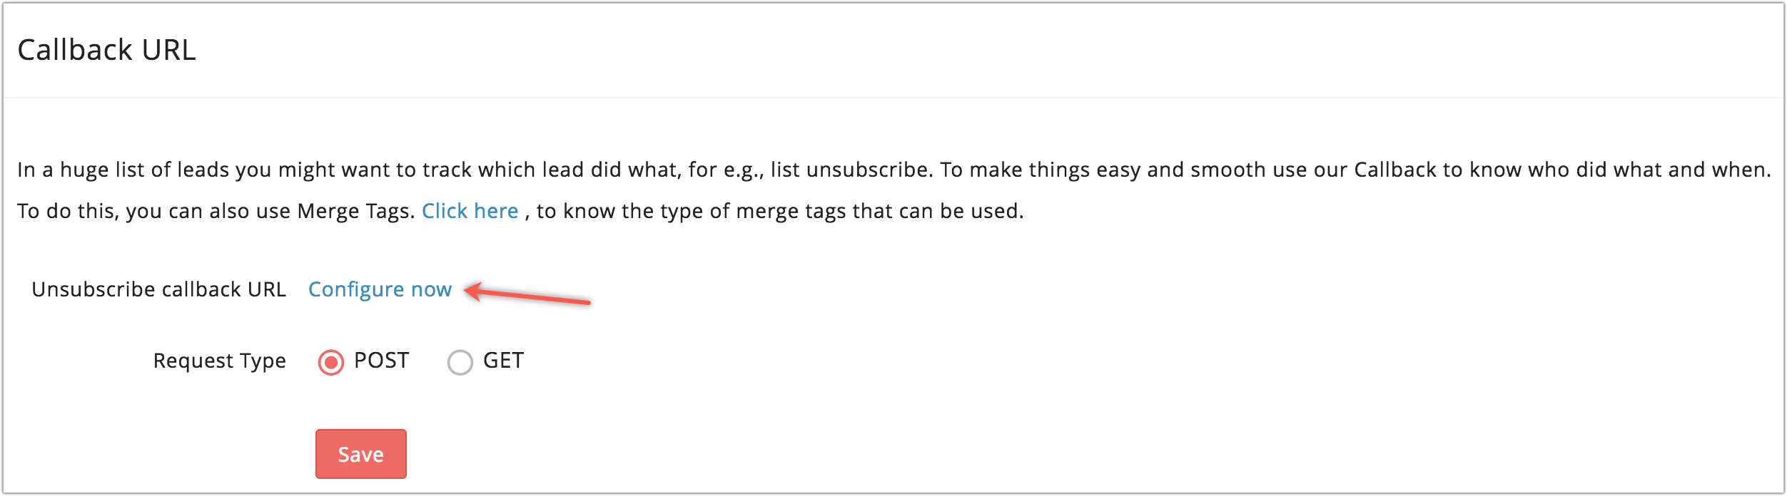Click the "Callback URL" page heading
Viewport: 1787px width, 496px height.
click(x=106, y=50)
